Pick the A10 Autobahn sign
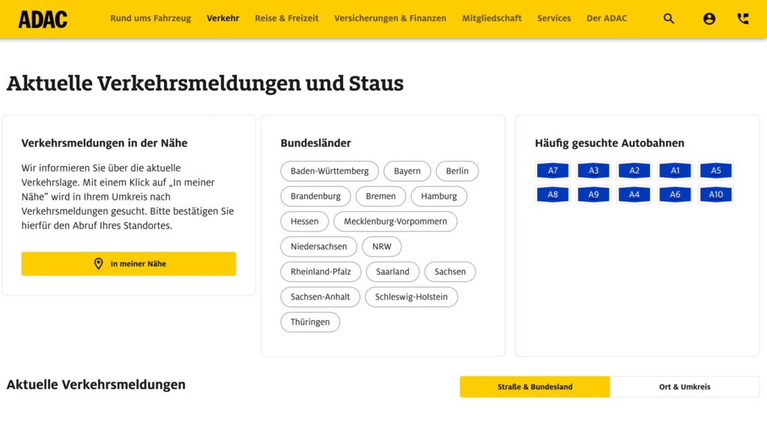This screenshot has width=767, height=431. pos(715,195)
